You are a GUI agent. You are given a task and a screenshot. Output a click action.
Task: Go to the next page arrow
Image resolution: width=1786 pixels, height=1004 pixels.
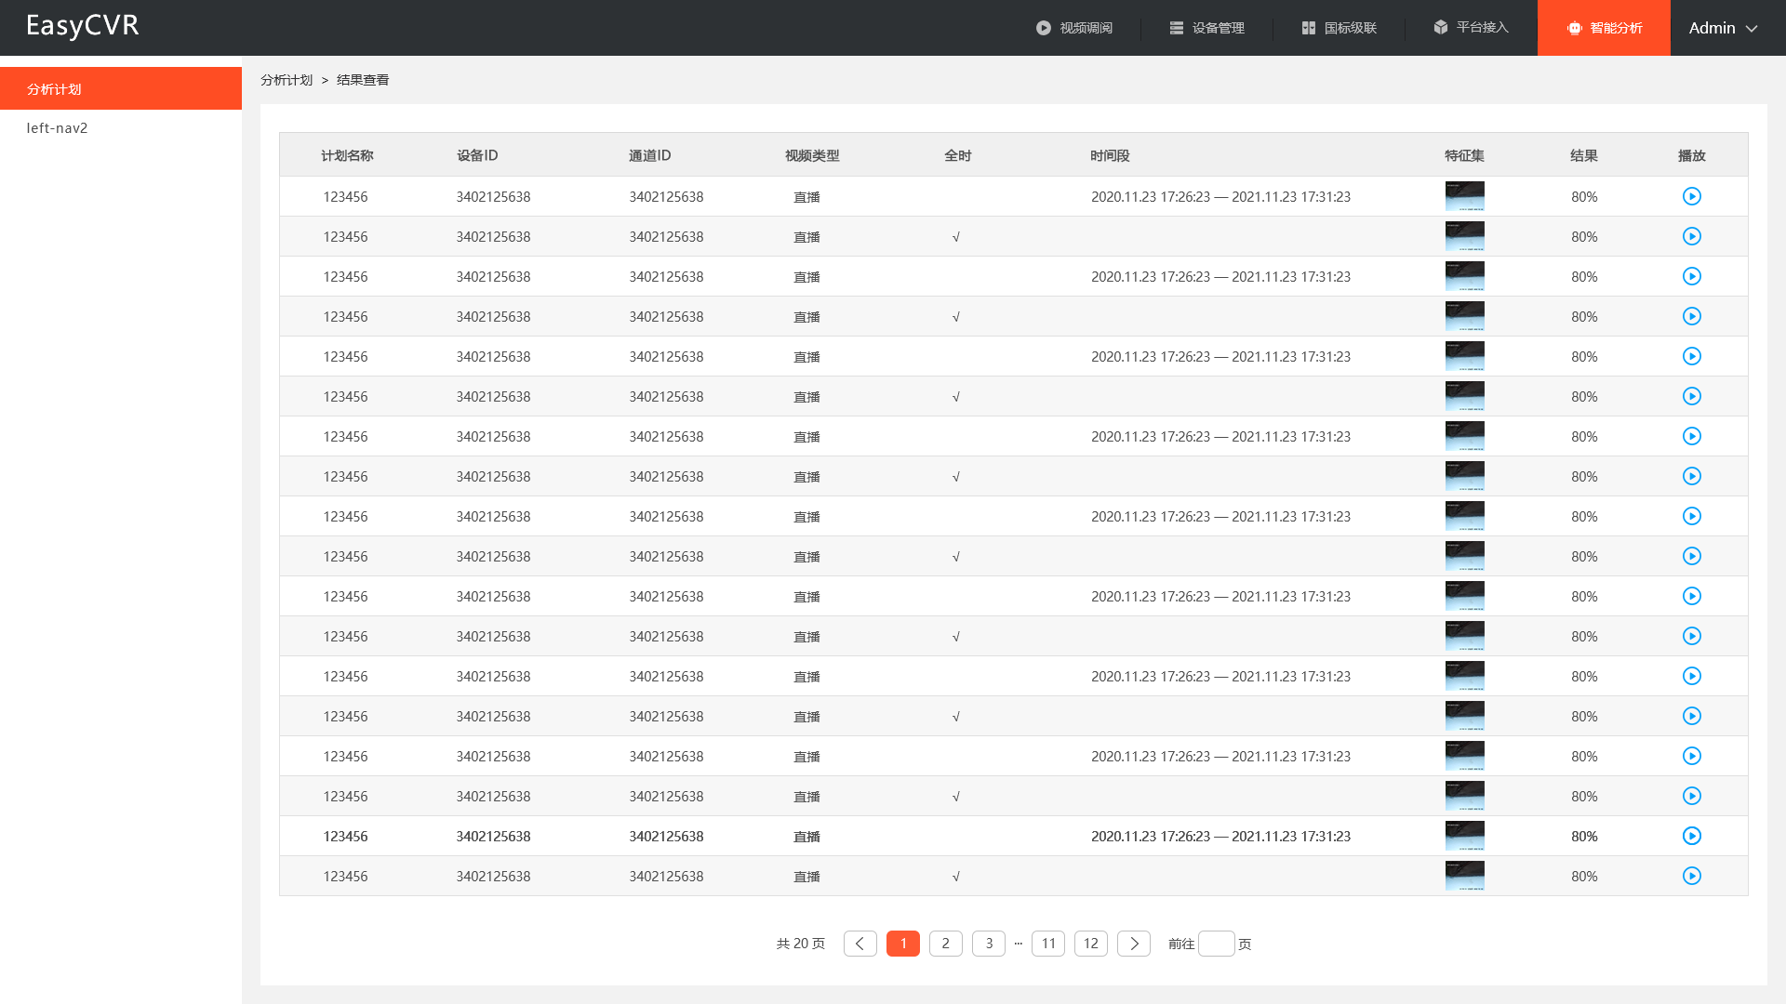click(x=1133, y=944)
